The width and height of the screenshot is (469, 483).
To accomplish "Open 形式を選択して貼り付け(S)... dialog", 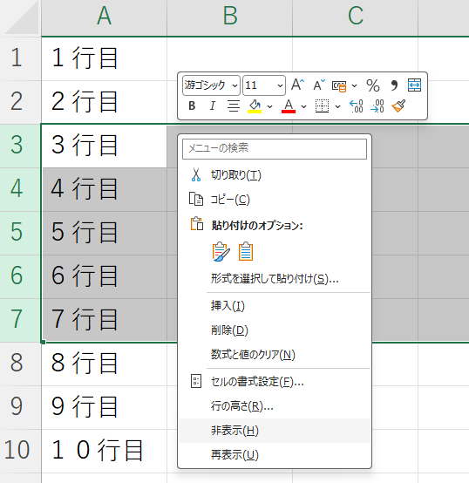I will (x=275, y=279).
